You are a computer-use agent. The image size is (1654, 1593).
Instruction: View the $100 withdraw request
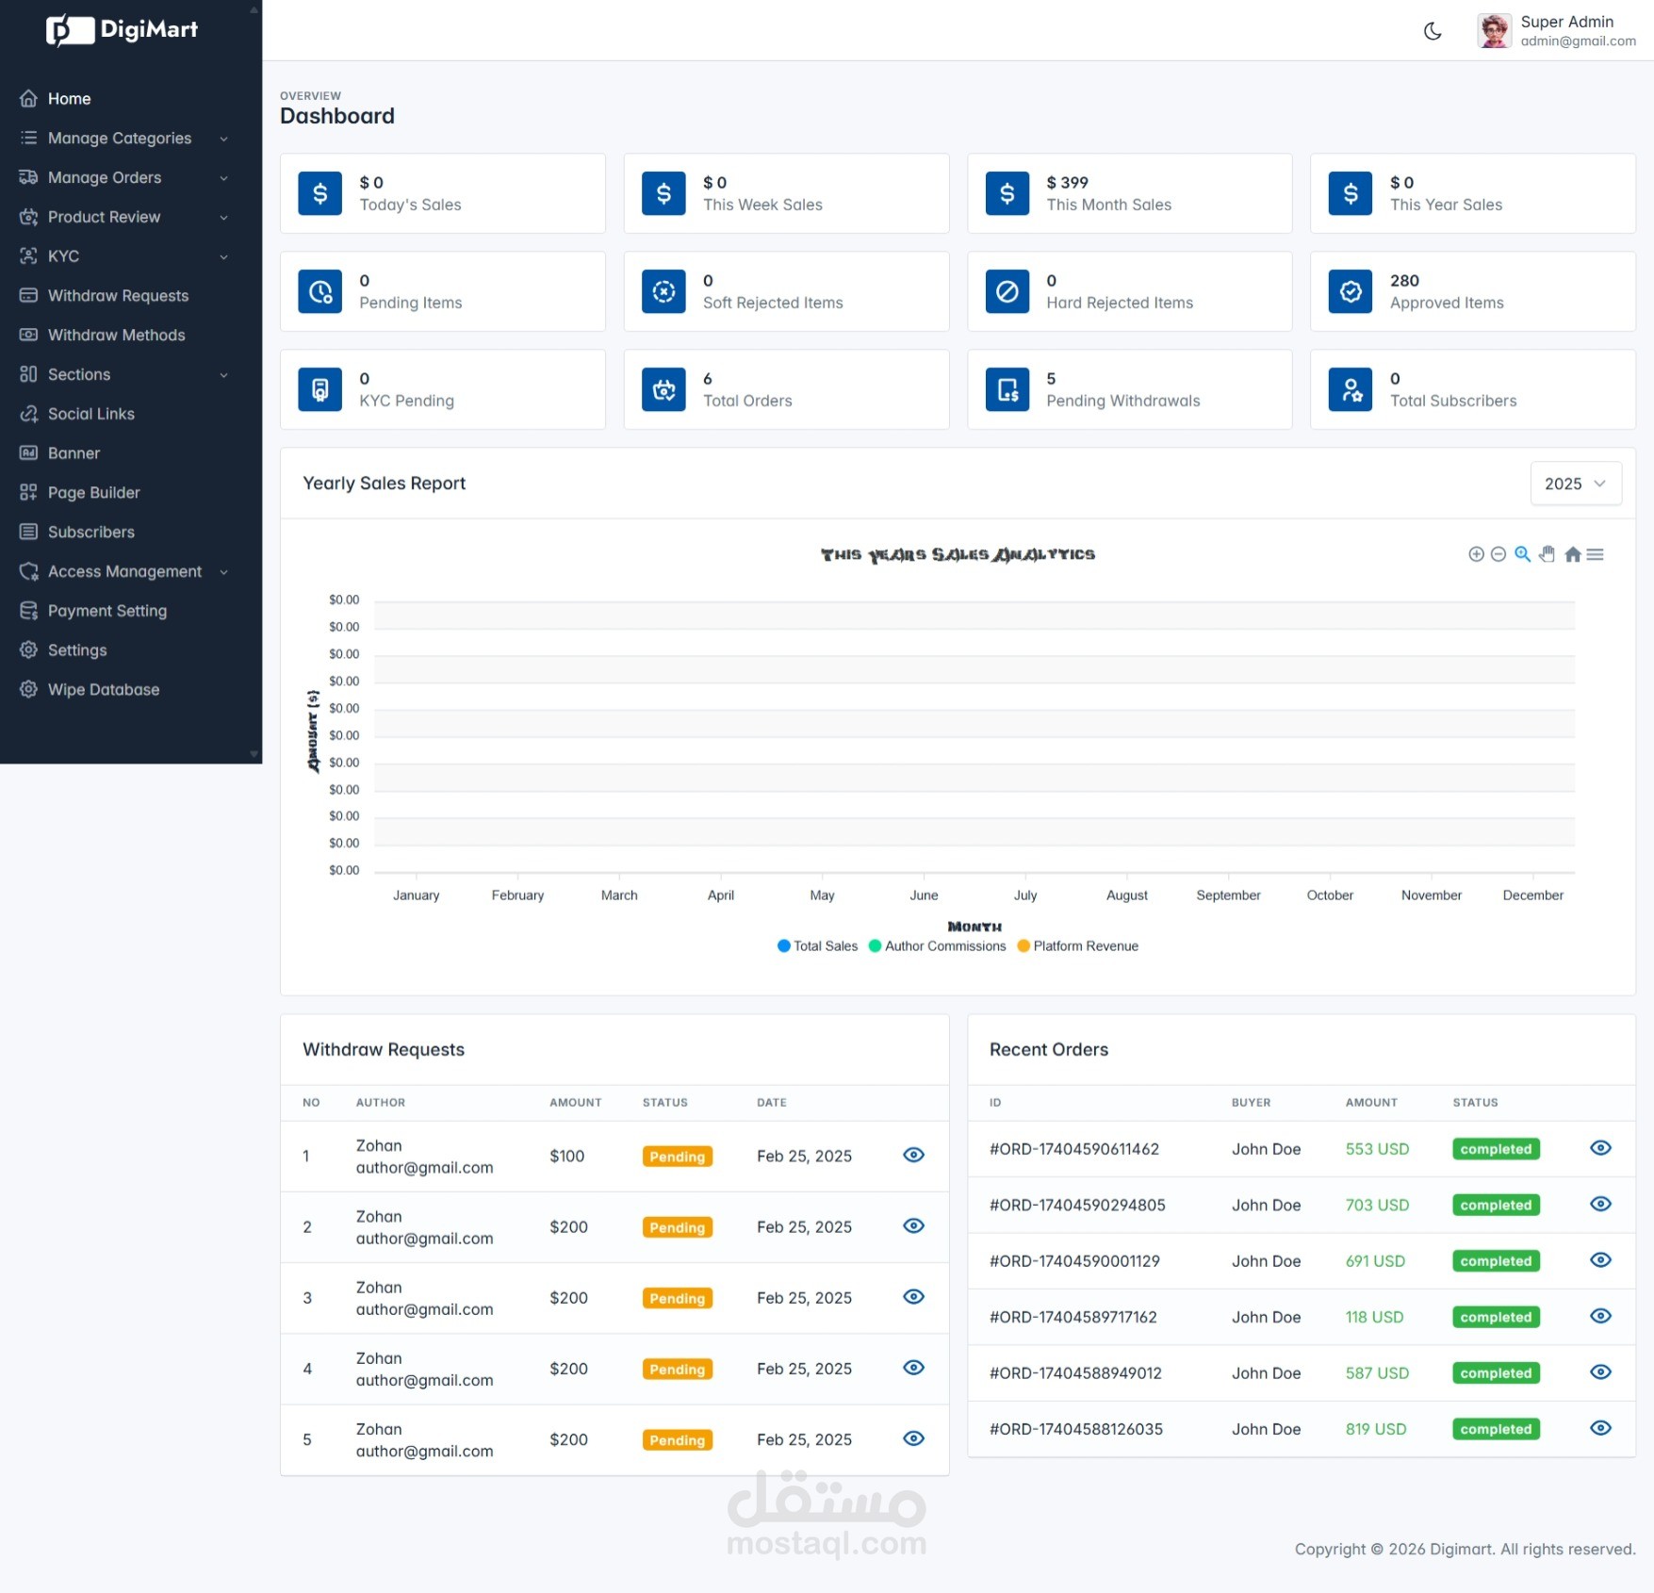click(913, 1156)
